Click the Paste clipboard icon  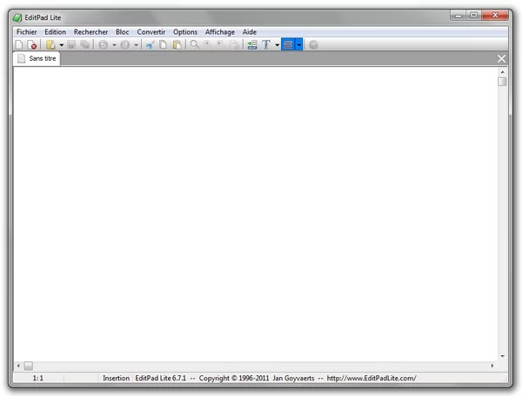pos(177,44)
